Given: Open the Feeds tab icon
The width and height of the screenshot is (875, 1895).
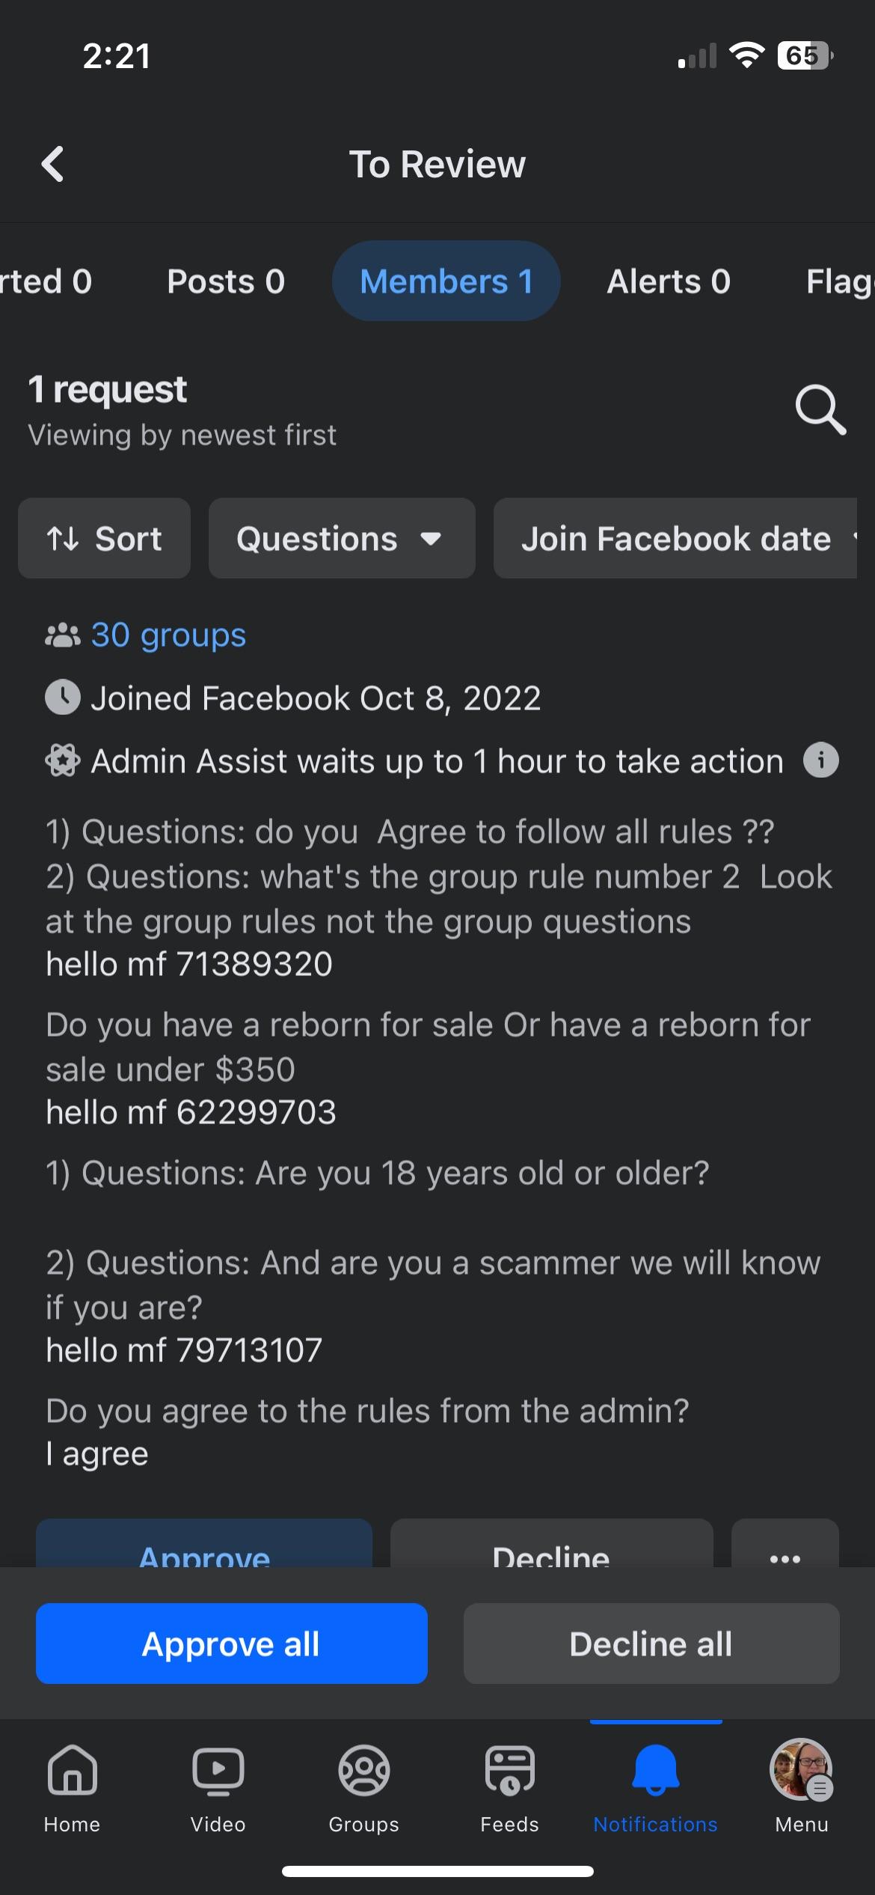Looking at the screenshot, I should point(509,1772).
